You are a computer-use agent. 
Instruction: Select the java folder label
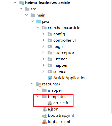coord(46,22)
